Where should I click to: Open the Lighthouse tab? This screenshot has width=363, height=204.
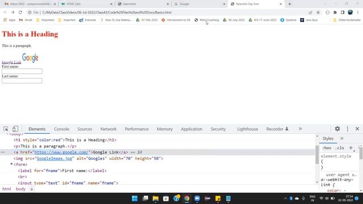click(247, 129)
